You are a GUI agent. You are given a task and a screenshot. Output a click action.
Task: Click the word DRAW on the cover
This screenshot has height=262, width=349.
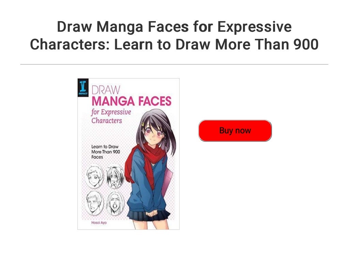[x=106, y=90]
